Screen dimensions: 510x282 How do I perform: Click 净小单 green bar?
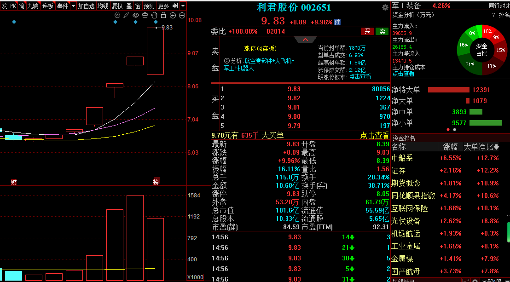[x=486, y=123]
